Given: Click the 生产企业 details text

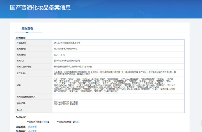Looking at the screenshot, I should point(115,73).
